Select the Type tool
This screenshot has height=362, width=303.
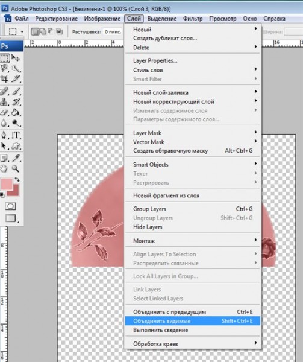[x=16, y=135]
